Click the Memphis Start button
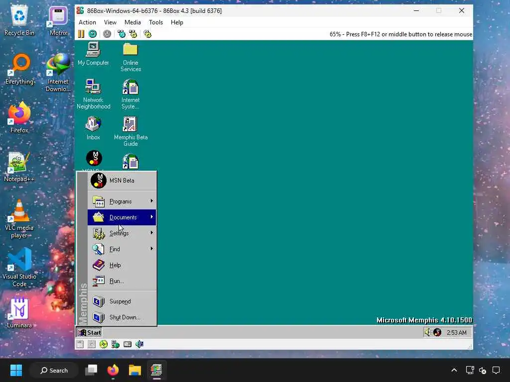The width and height of the screenshot is (510, 382). click(x=90, y=332)
